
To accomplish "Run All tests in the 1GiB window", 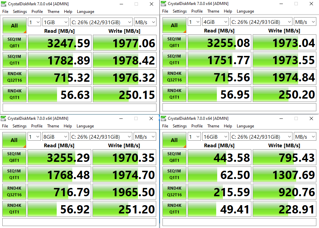I will pos(15,25).
